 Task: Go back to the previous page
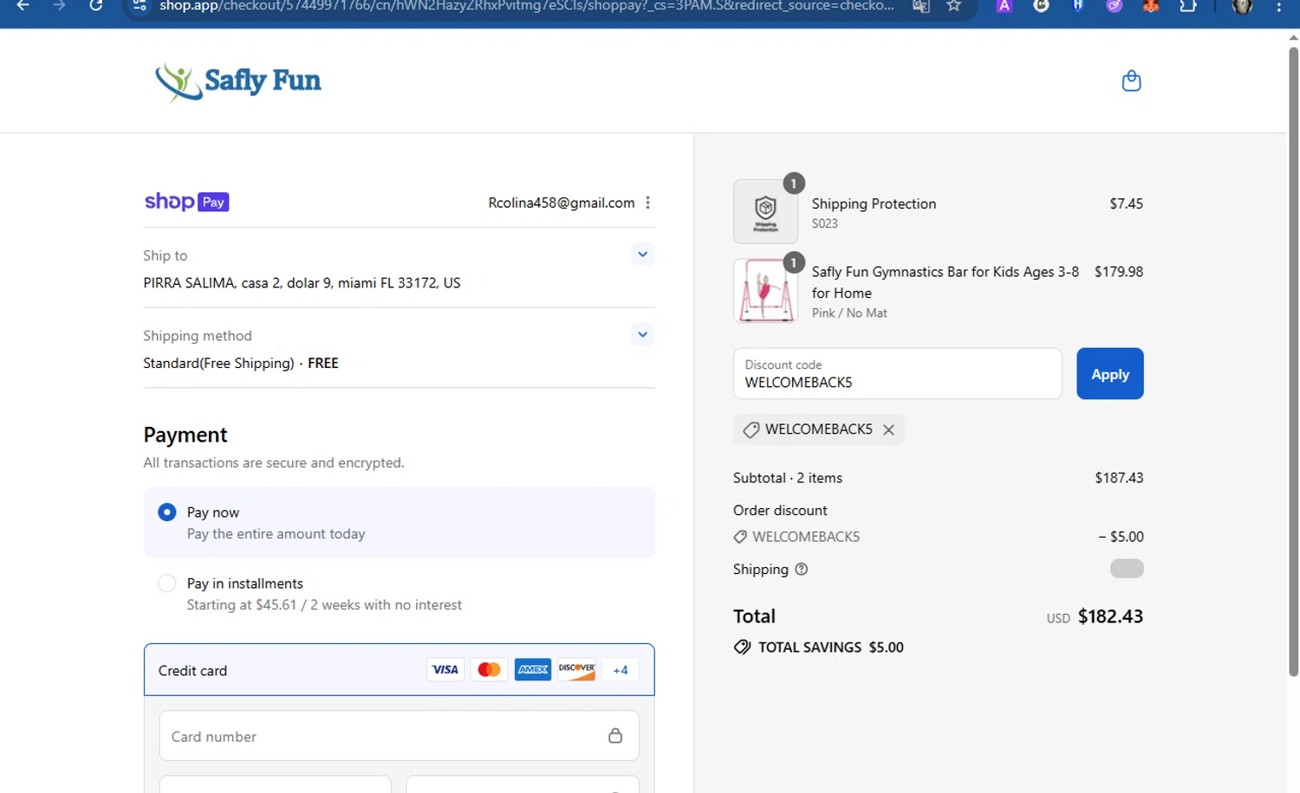point(23,5)
